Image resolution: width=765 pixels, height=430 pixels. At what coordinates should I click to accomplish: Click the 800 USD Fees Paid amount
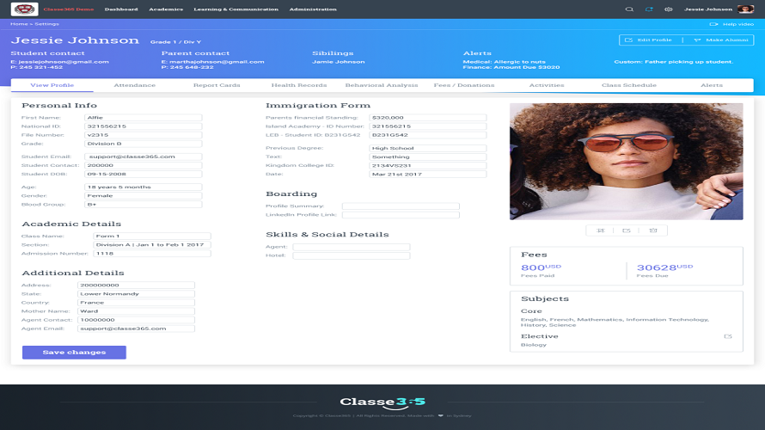point(541,267)
